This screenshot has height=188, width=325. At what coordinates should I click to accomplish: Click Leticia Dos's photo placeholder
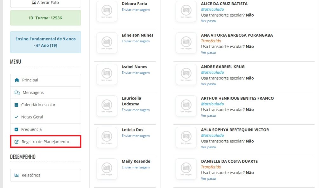[107, 137]
